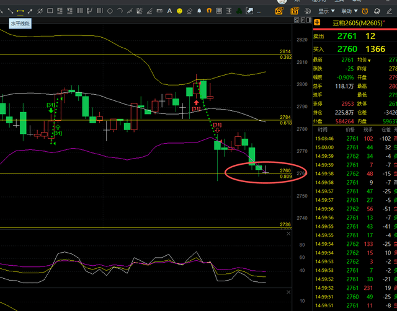The height and width of the screenshot is (311, 397).
Task: Click the orange plus icon beside 豆粕2605
Action: pos(317,23)
